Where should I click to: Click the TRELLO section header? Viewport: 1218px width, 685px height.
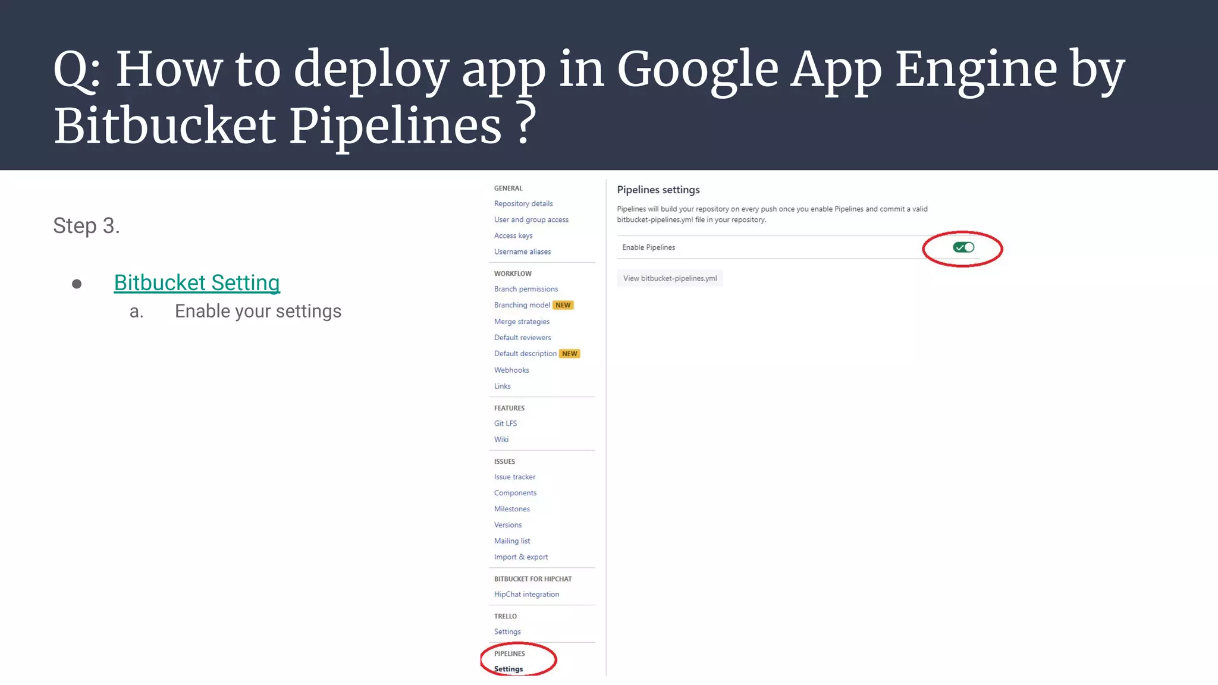click(505, 617)
